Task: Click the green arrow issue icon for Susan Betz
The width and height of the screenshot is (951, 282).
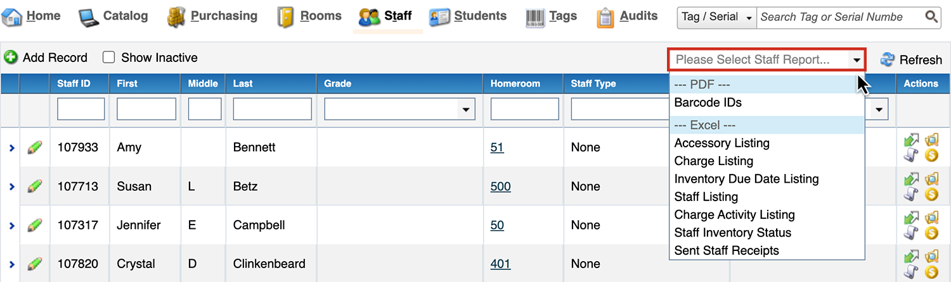Action: (911, 180)
